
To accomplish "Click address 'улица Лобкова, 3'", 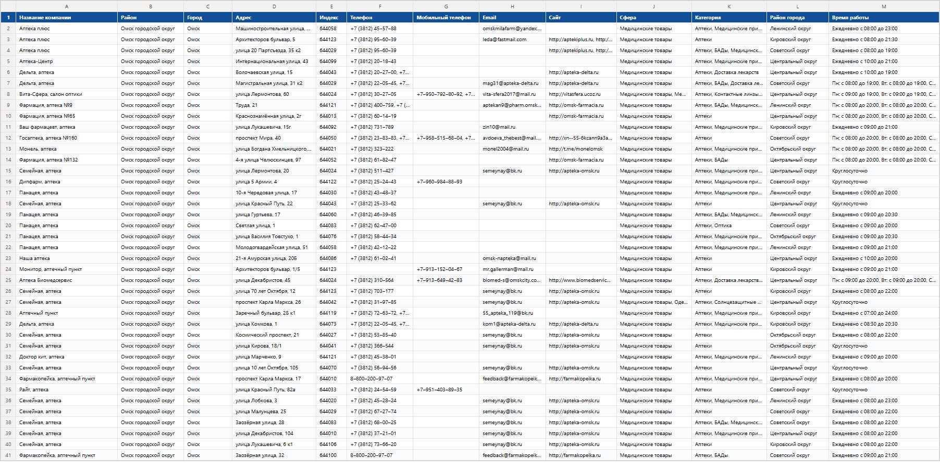I will point(274,401).
